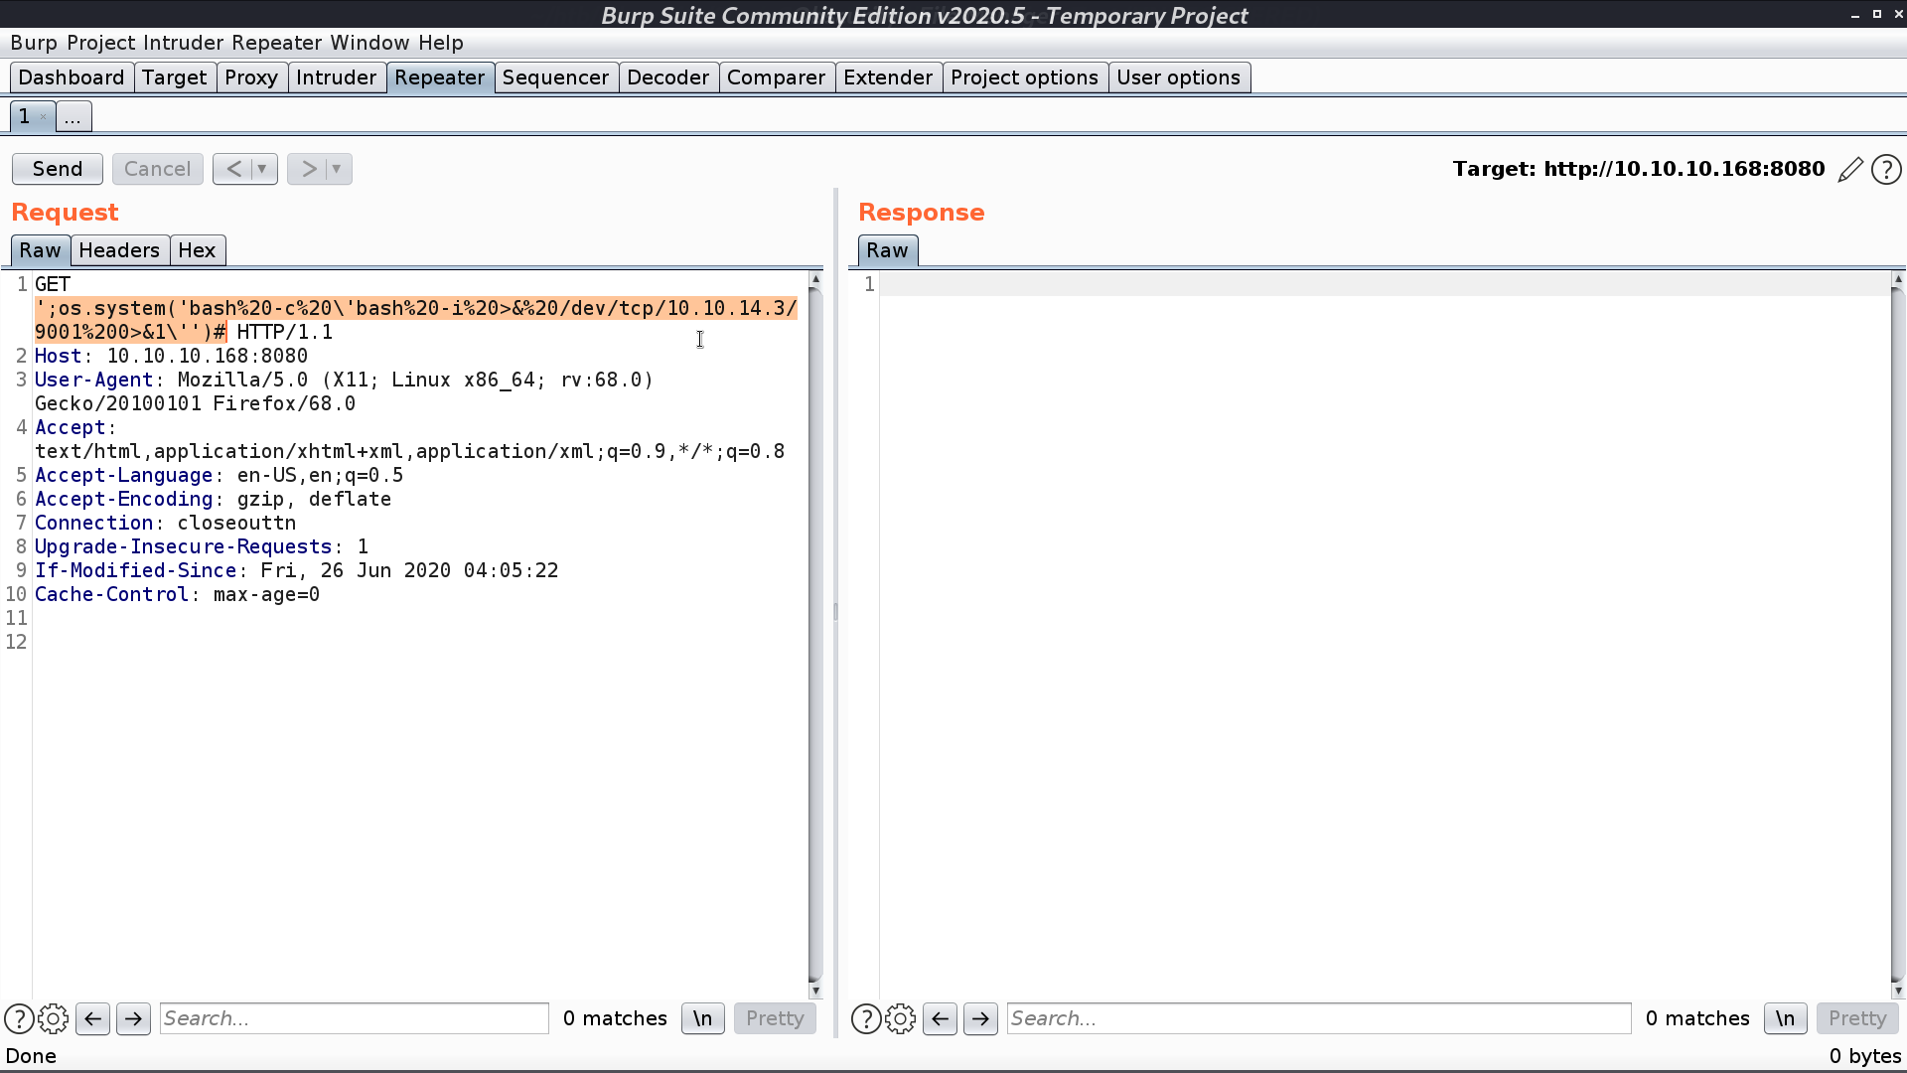The height and width of the screenshot is (1073, 1907).
Task: Open response pane help icon
Action: [866, 1018]
